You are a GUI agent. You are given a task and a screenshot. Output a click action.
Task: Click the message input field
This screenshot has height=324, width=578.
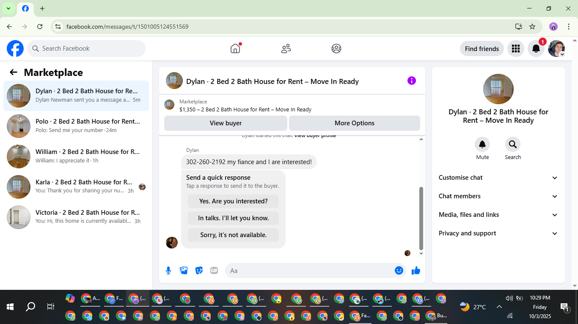316,270
